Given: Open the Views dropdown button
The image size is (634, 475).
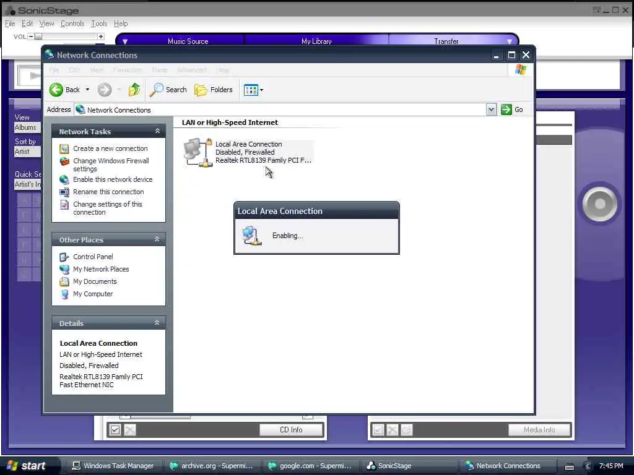Looking at the screenshot, I should point(253,90).
